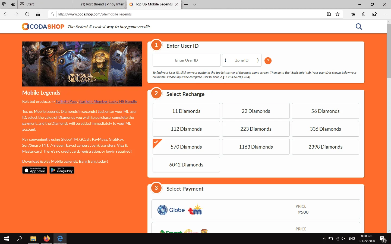Switch to the Start tab
The image size is (391, 244).
click(45, 4)
